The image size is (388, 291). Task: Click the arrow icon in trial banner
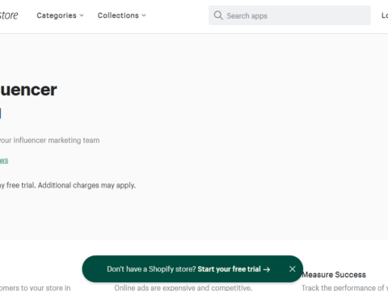[267, 269]
